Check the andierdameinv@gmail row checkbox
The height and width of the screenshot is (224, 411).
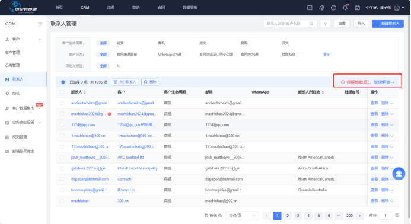pyautogui.click(x=62, y=103)
